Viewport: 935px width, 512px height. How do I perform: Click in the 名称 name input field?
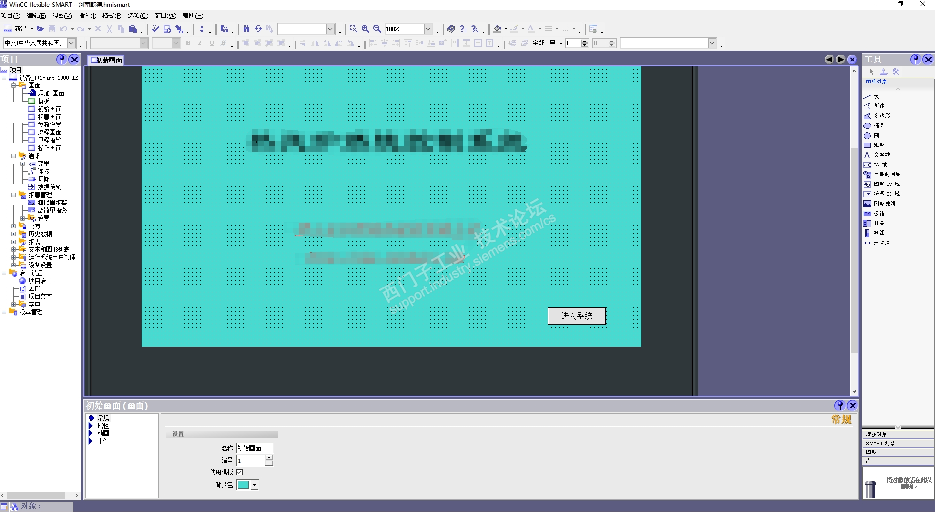(x=255, y=448)
